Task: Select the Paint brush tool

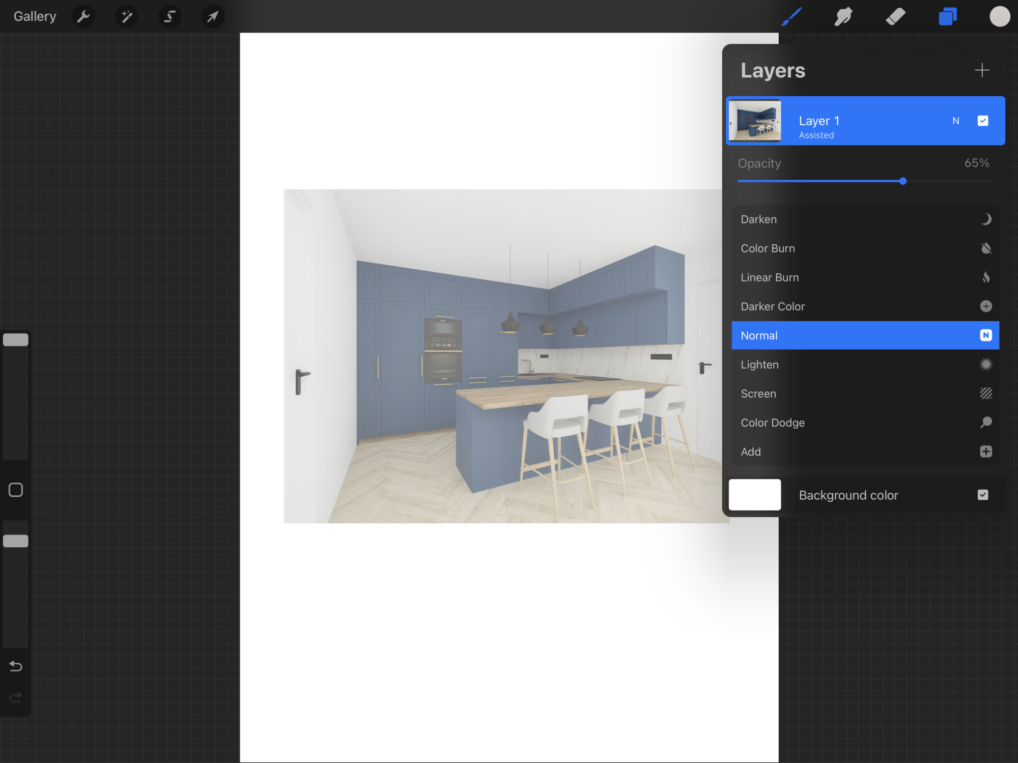Action: pyautogui.click(x=792, y=17)
